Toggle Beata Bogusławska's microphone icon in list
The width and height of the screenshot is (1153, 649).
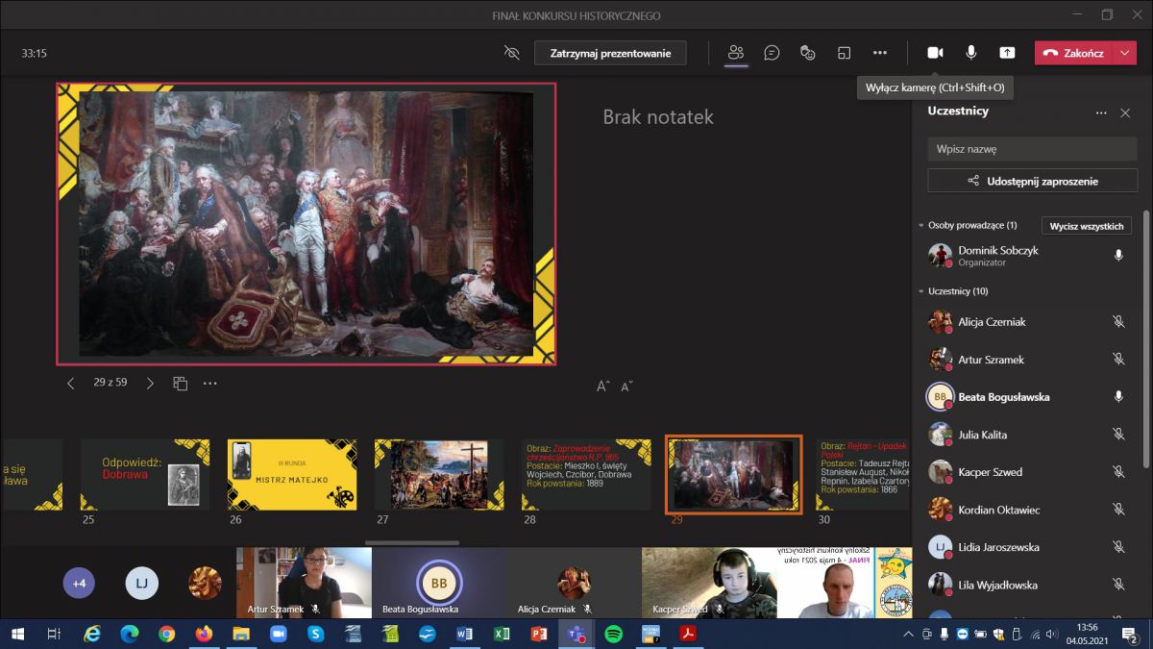(1118, 396)
